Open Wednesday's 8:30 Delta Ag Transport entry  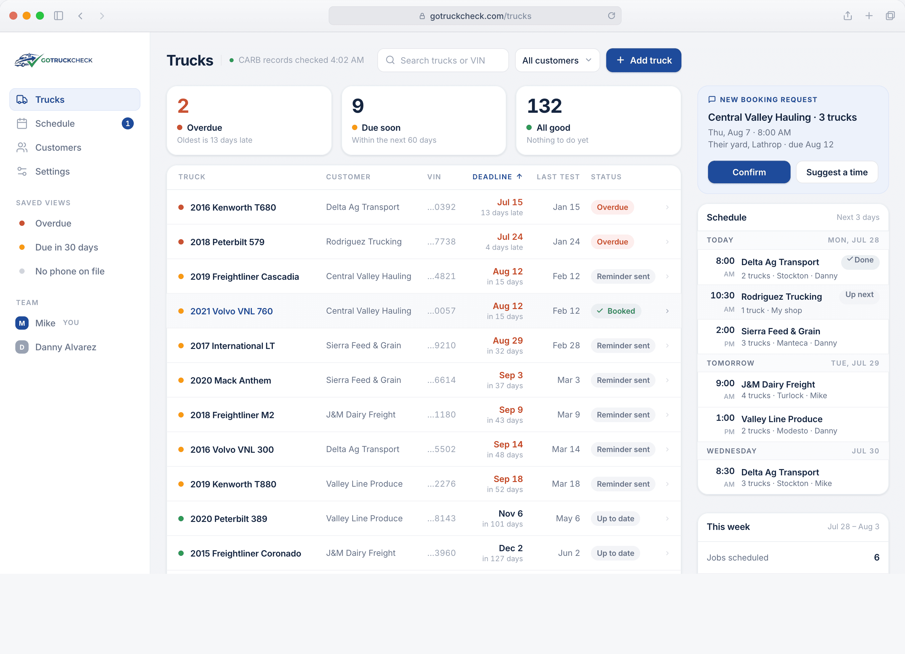tap(793, 478)
